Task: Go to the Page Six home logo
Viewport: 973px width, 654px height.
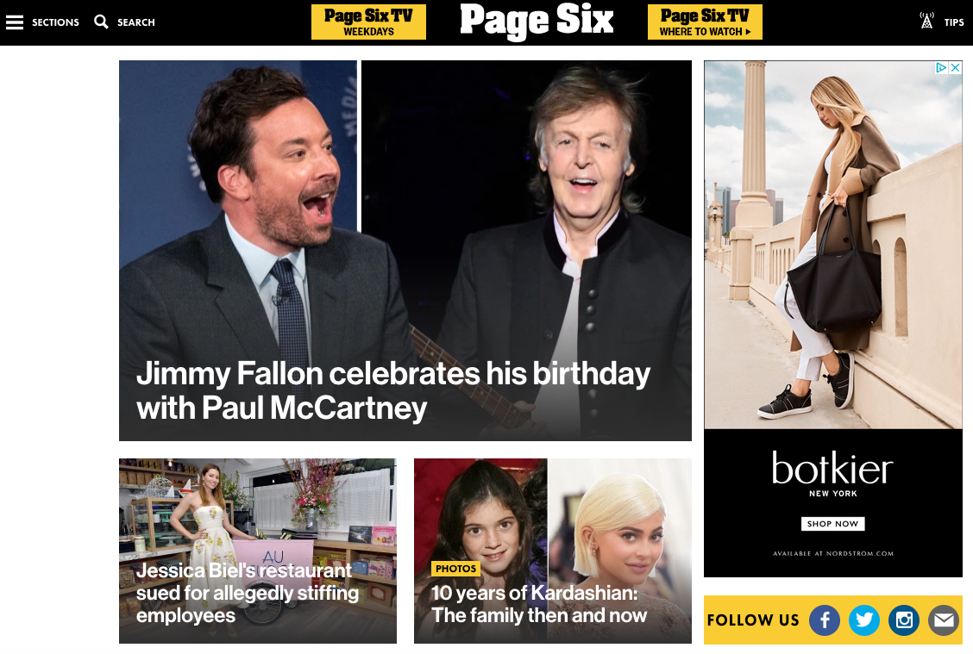Action: [x=537, y=21]
